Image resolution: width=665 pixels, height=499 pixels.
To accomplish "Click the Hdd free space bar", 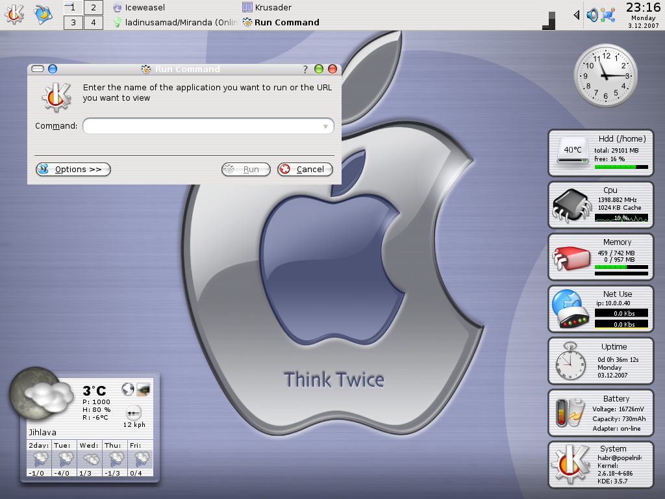I will pyautogui.click(x=621, y=167).
